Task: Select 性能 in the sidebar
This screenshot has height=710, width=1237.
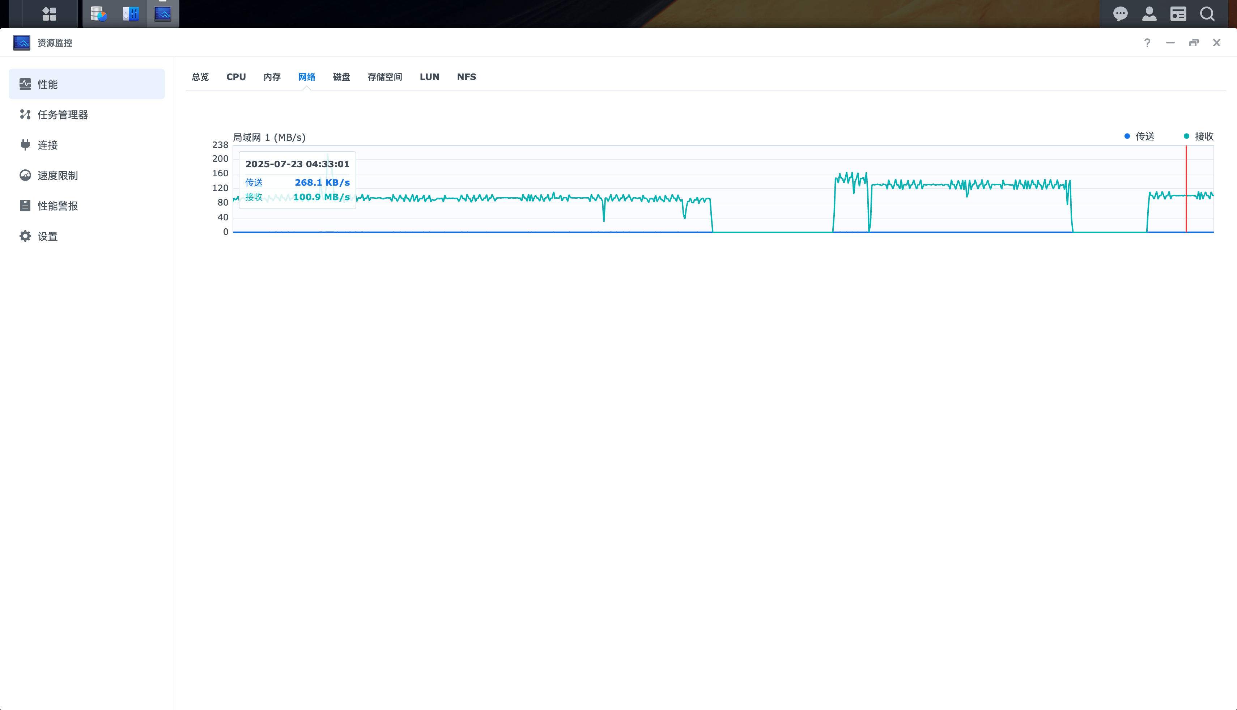Action: [87, 84]
